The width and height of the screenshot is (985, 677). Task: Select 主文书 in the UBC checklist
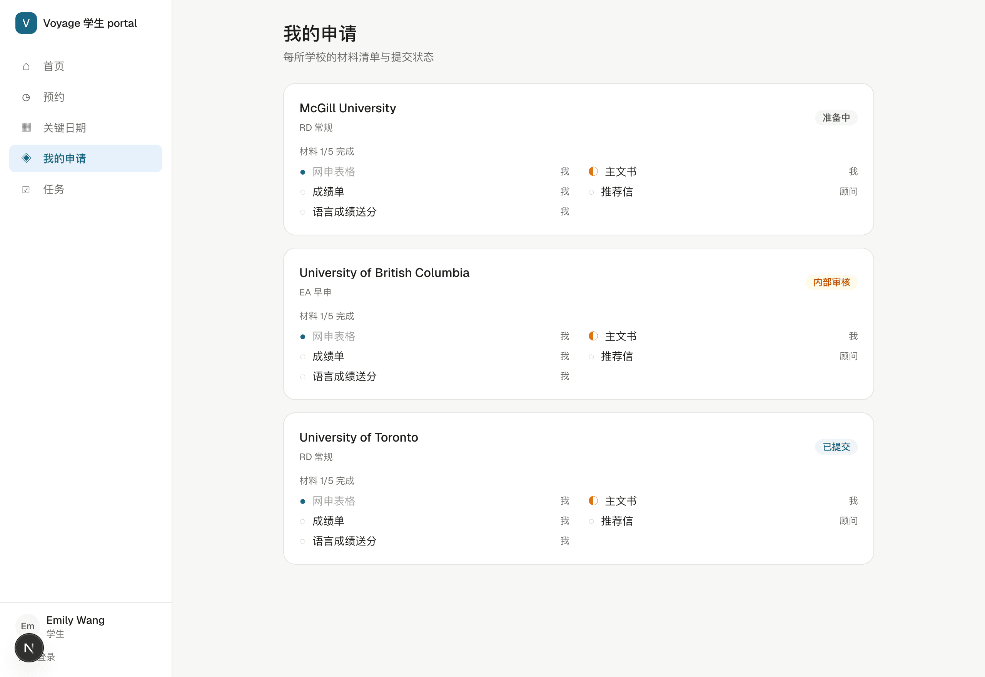621,336
